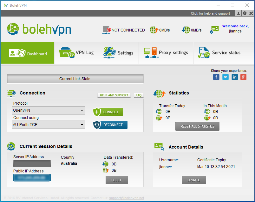255x202 pixels.
Task: Click the Server IP Address field
Action: tap(32, 163)
